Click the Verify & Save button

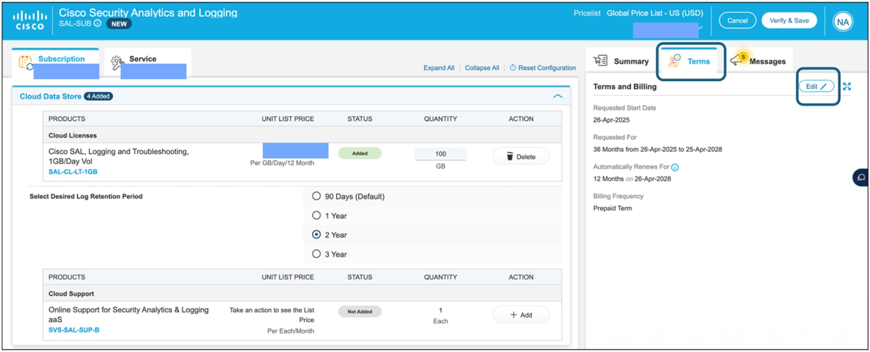click(x=789, y=21)
